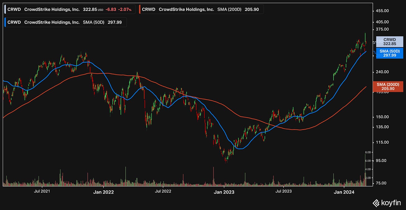Click the blue SMA (50D) legend color bar
The image size is (406, 210).
coord(6,22)
